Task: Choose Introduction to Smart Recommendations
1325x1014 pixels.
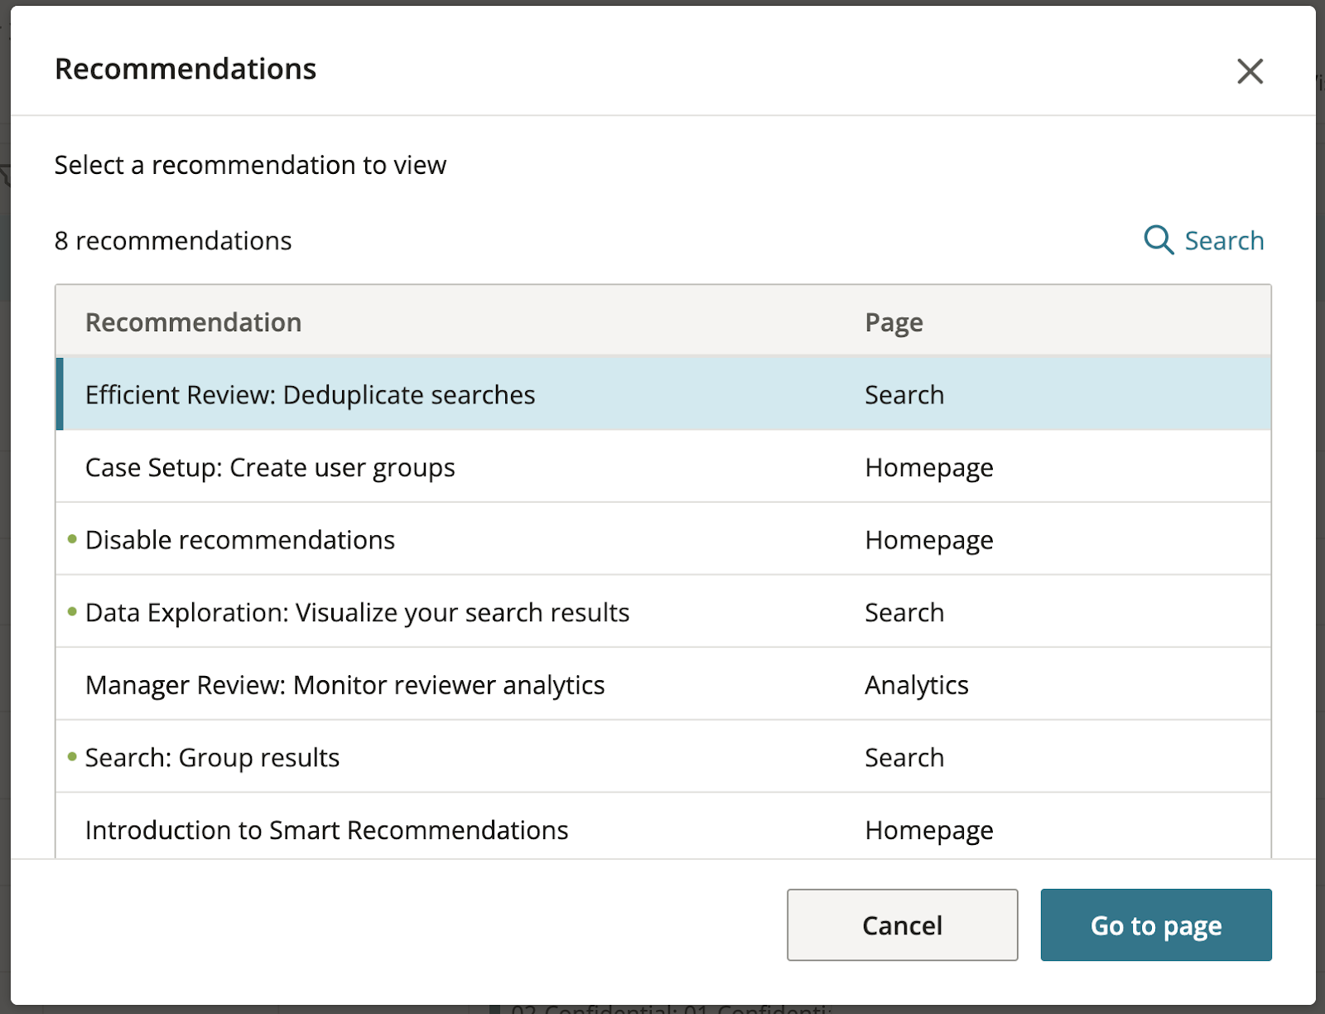Action: click(x=326, y=829)
